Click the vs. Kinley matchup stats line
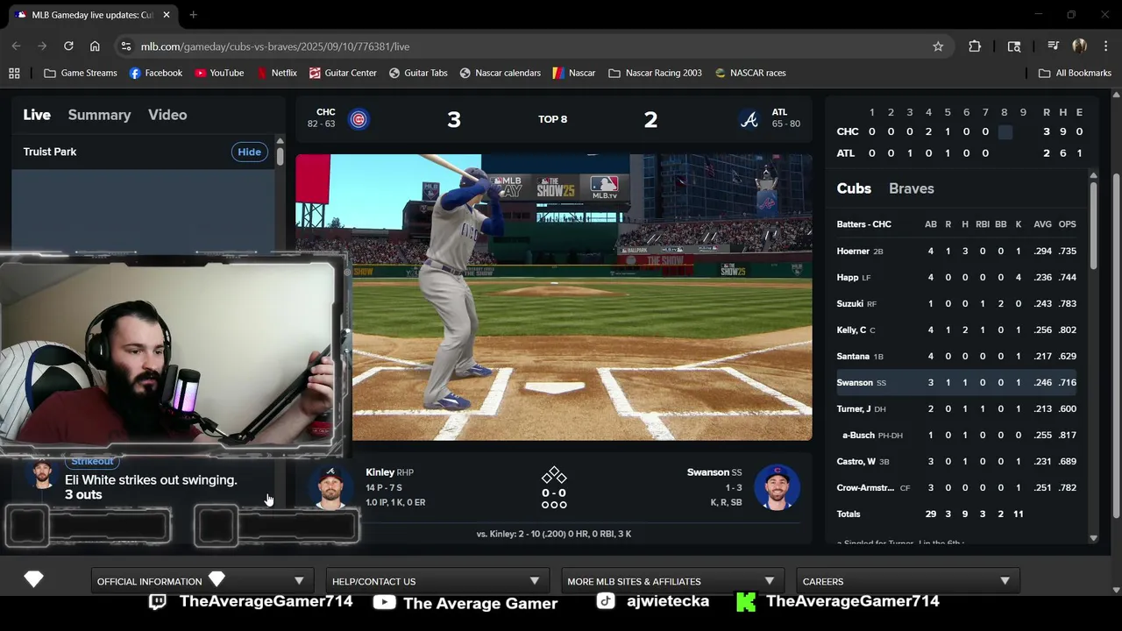This screenshot has height=631, width=1122. click(554, 534)
